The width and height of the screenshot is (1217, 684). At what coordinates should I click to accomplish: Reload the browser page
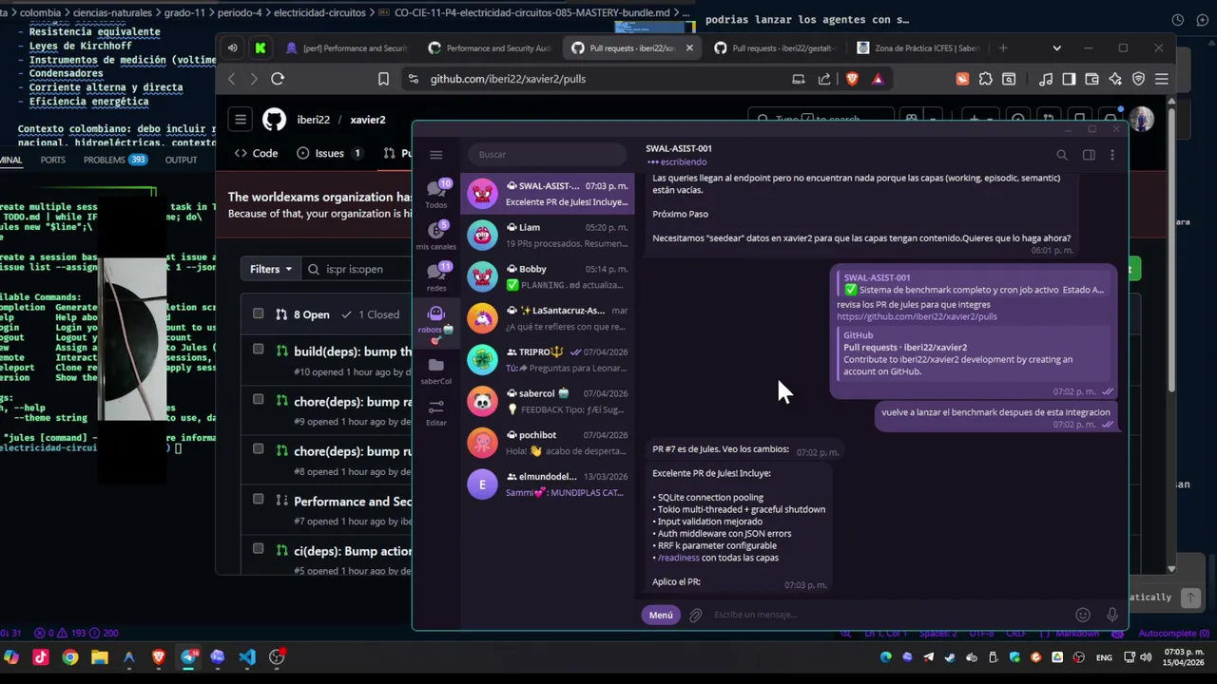click(x=278, y=79)
